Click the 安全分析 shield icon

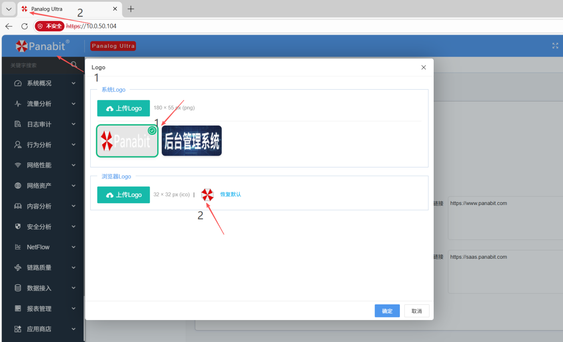tap(18, 227)
